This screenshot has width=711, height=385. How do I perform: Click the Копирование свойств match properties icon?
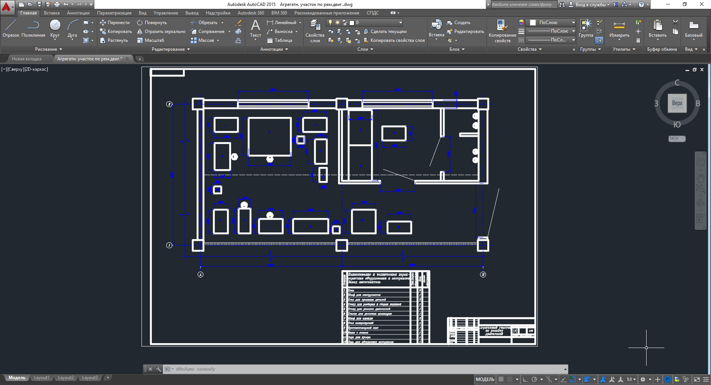[502, 31]
